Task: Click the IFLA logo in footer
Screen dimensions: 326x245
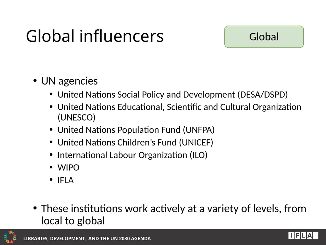Action: click(x=303, y=236)
